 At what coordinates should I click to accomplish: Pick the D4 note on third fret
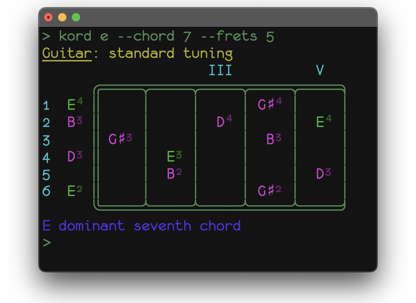click(x=224, y=122)
